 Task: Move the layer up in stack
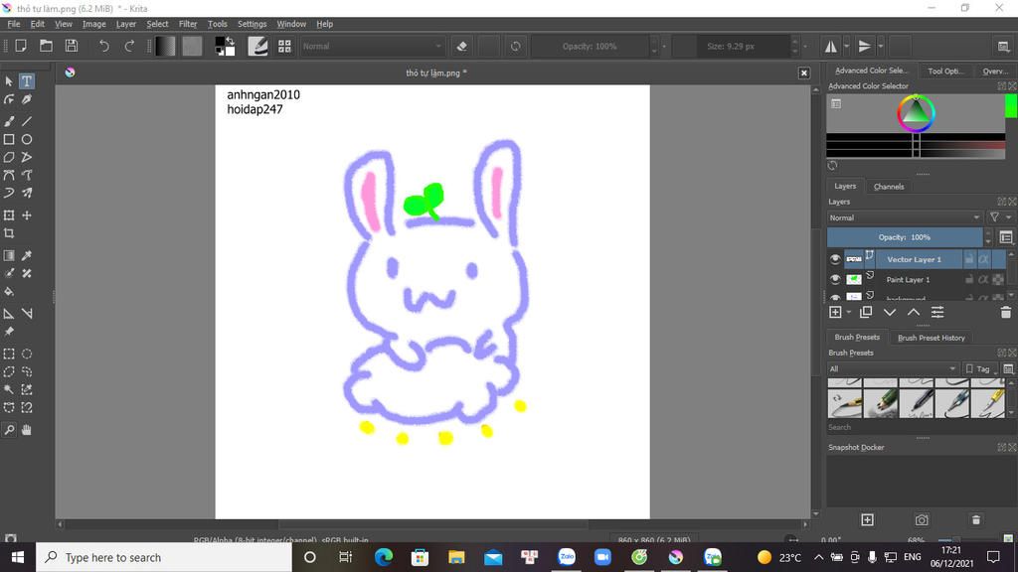coord(914,313)
